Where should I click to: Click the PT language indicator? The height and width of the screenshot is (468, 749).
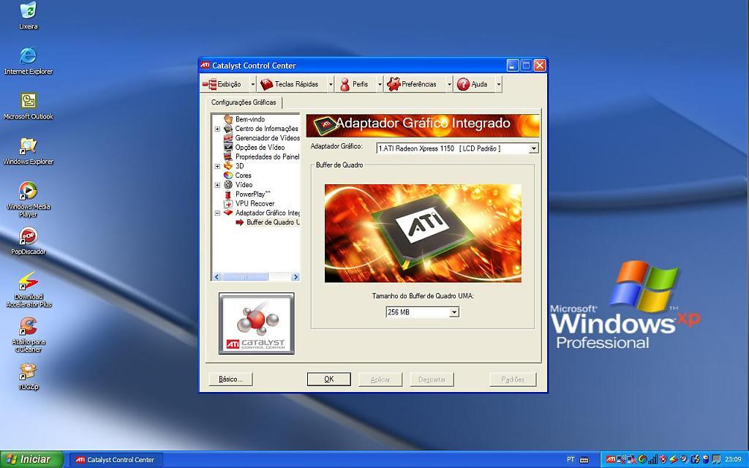[x=571, y=459]
